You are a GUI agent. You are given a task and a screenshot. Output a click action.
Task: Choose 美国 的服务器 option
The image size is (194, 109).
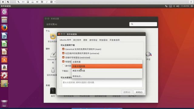click(x=107, y=71)
